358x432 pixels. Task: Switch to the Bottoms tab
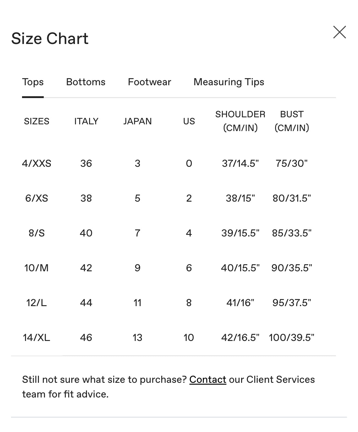[x=86, y=82]
